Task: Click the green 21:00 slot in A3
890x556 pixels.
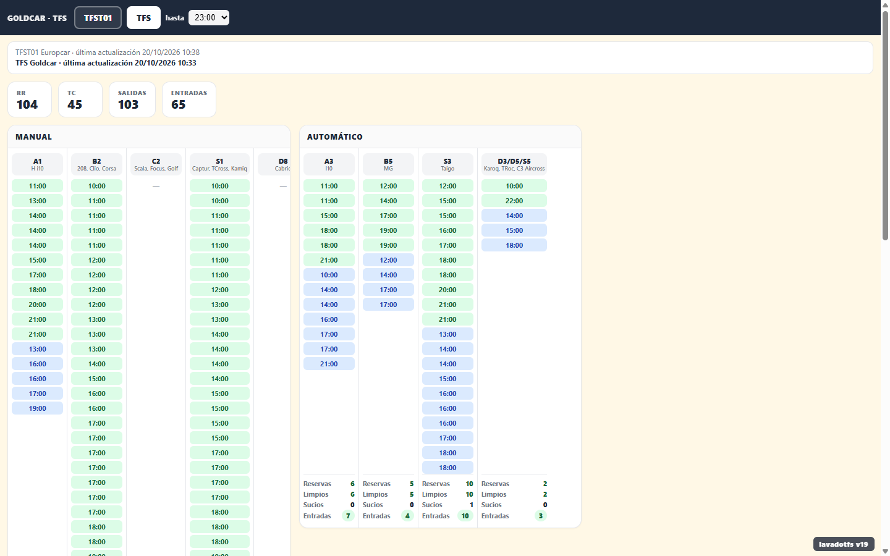Action: coord(329,260)
